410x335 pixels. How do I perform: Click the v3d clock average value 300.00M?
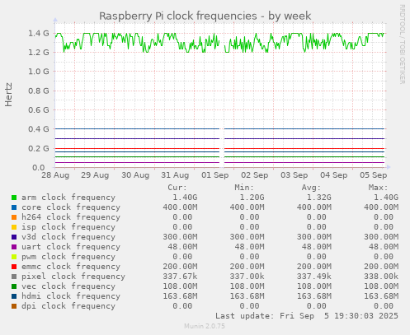[x=314, y=237]
